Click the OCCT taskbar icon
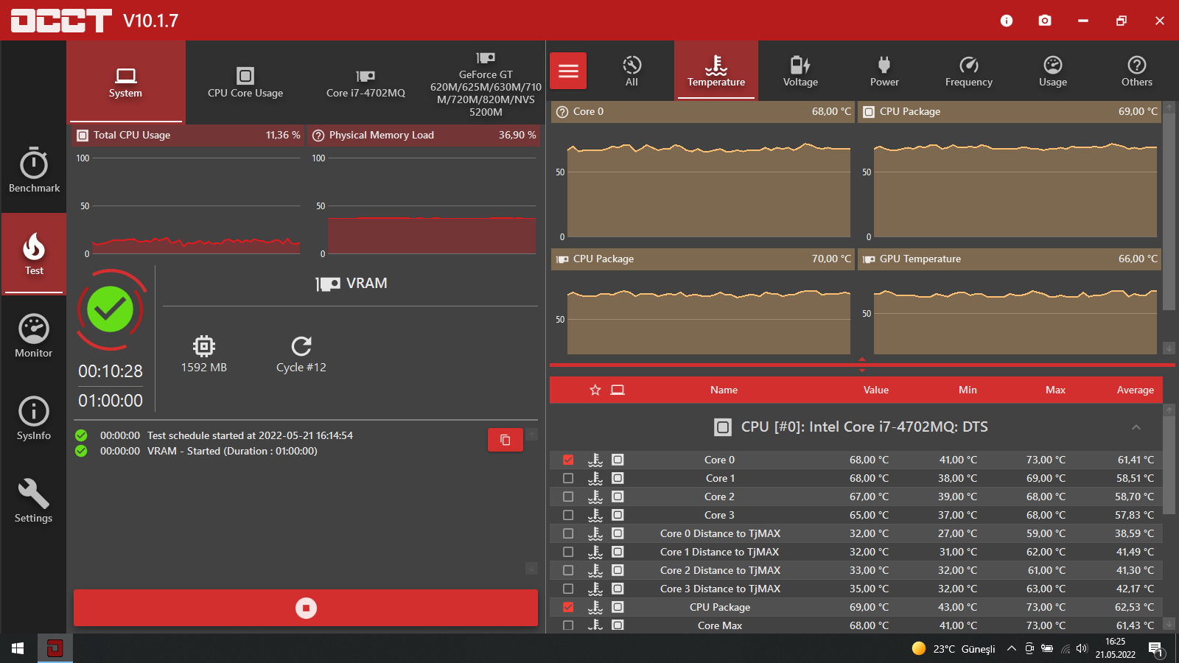Screen dimensions: 1179x663 tap(55, 648)
